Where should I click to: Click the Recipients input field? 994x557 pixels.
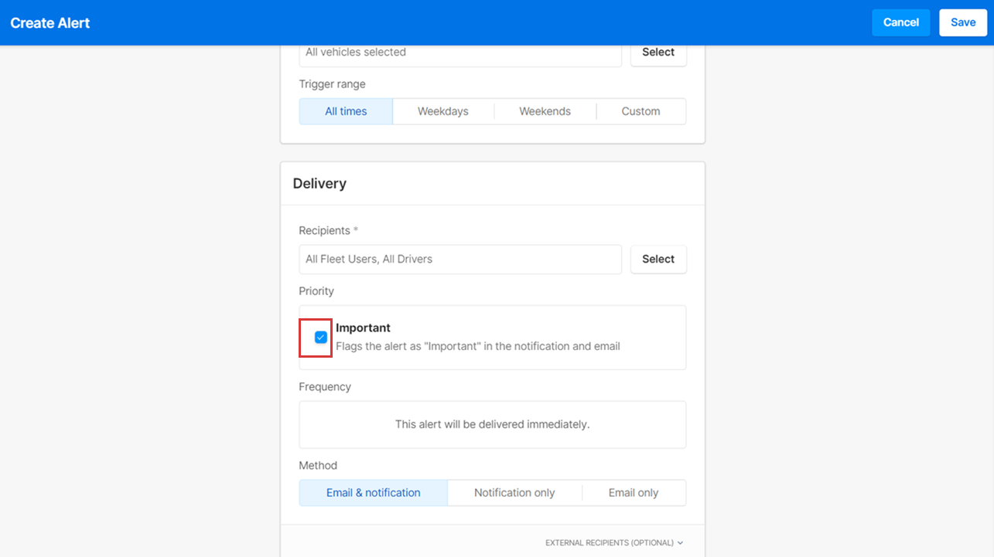point(460,260)
